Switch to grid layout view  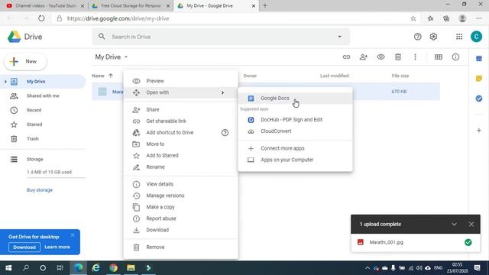click(438, 57)
